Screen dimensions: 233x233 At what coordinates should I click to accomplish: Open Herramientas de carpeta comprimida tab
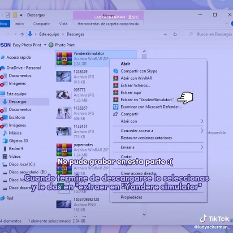point(108,24)
